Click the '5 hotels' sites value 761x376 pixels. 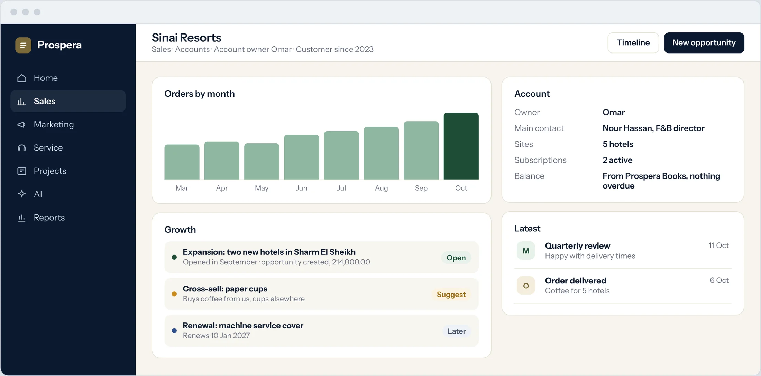pyautogui.click(x=618, y=144)
